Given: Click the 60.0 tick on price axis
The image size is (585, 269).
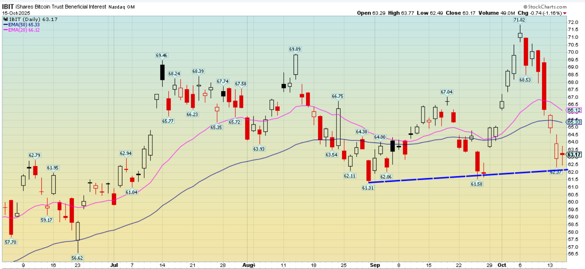Looking at the screenshot, I should click(x=573, y=202).
